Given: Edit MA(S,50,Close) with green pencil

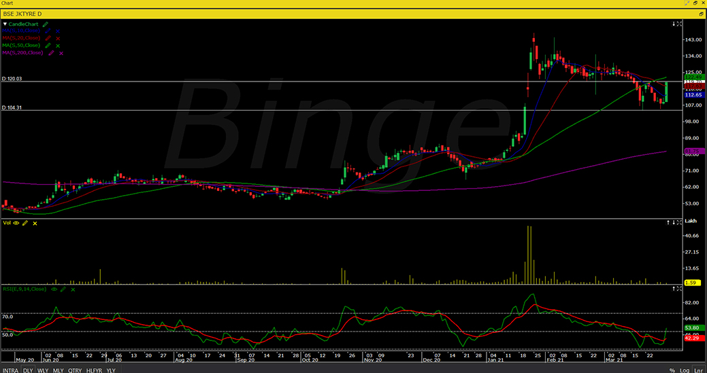Looking at the screenshot, I should 48,46.
